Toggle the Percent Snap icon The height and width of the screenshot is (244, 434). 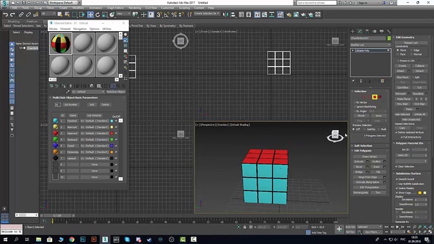tap(174, 15)
